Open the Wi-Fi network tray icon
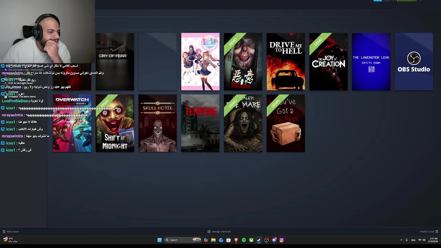The image size is (441, 248). tap(419, 240)
